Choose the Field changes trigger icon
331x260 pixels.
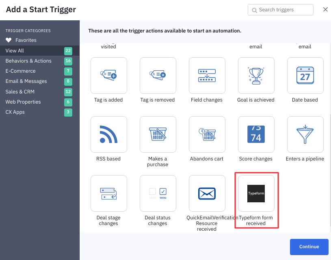click(x=207, y=76)
